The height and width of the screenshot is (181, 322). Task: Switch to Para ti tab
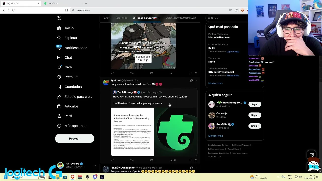pos(106,18)
